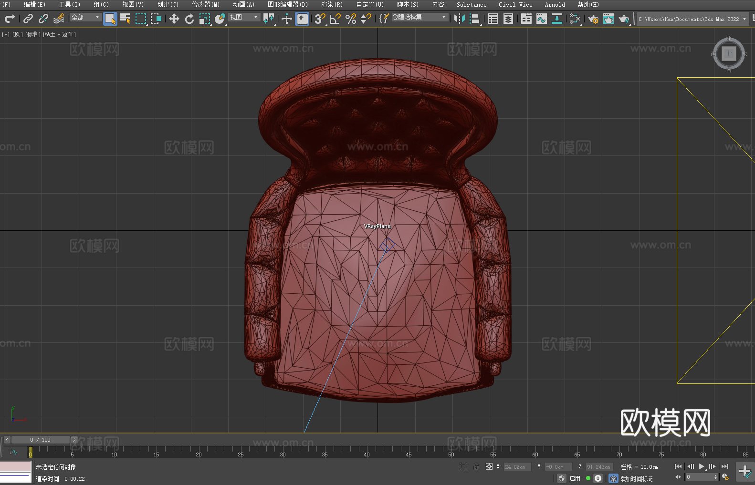The width and height of the screenshot is (755, 485).
Task: Open Render Setup teapot icon
Action: tap(593, 19)
